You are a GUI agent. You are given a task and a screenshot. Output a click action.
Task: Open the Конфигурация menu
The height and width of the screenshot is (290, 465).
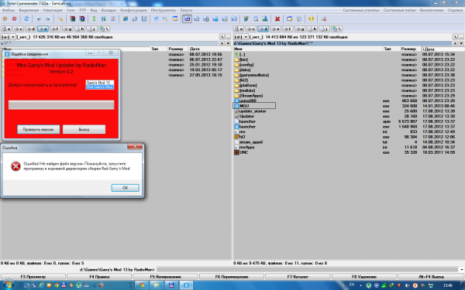click(133, 10)
